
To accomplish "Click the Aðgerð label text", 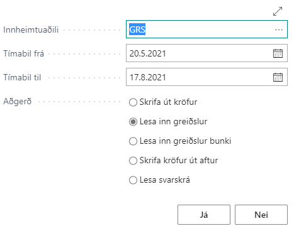I will (18, 102).
